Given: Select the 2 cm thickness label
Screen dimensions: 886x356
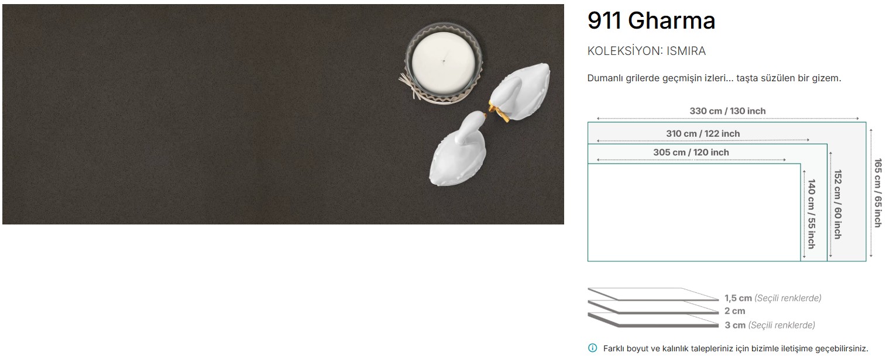Looking at the screenshot, I should 734,311.
